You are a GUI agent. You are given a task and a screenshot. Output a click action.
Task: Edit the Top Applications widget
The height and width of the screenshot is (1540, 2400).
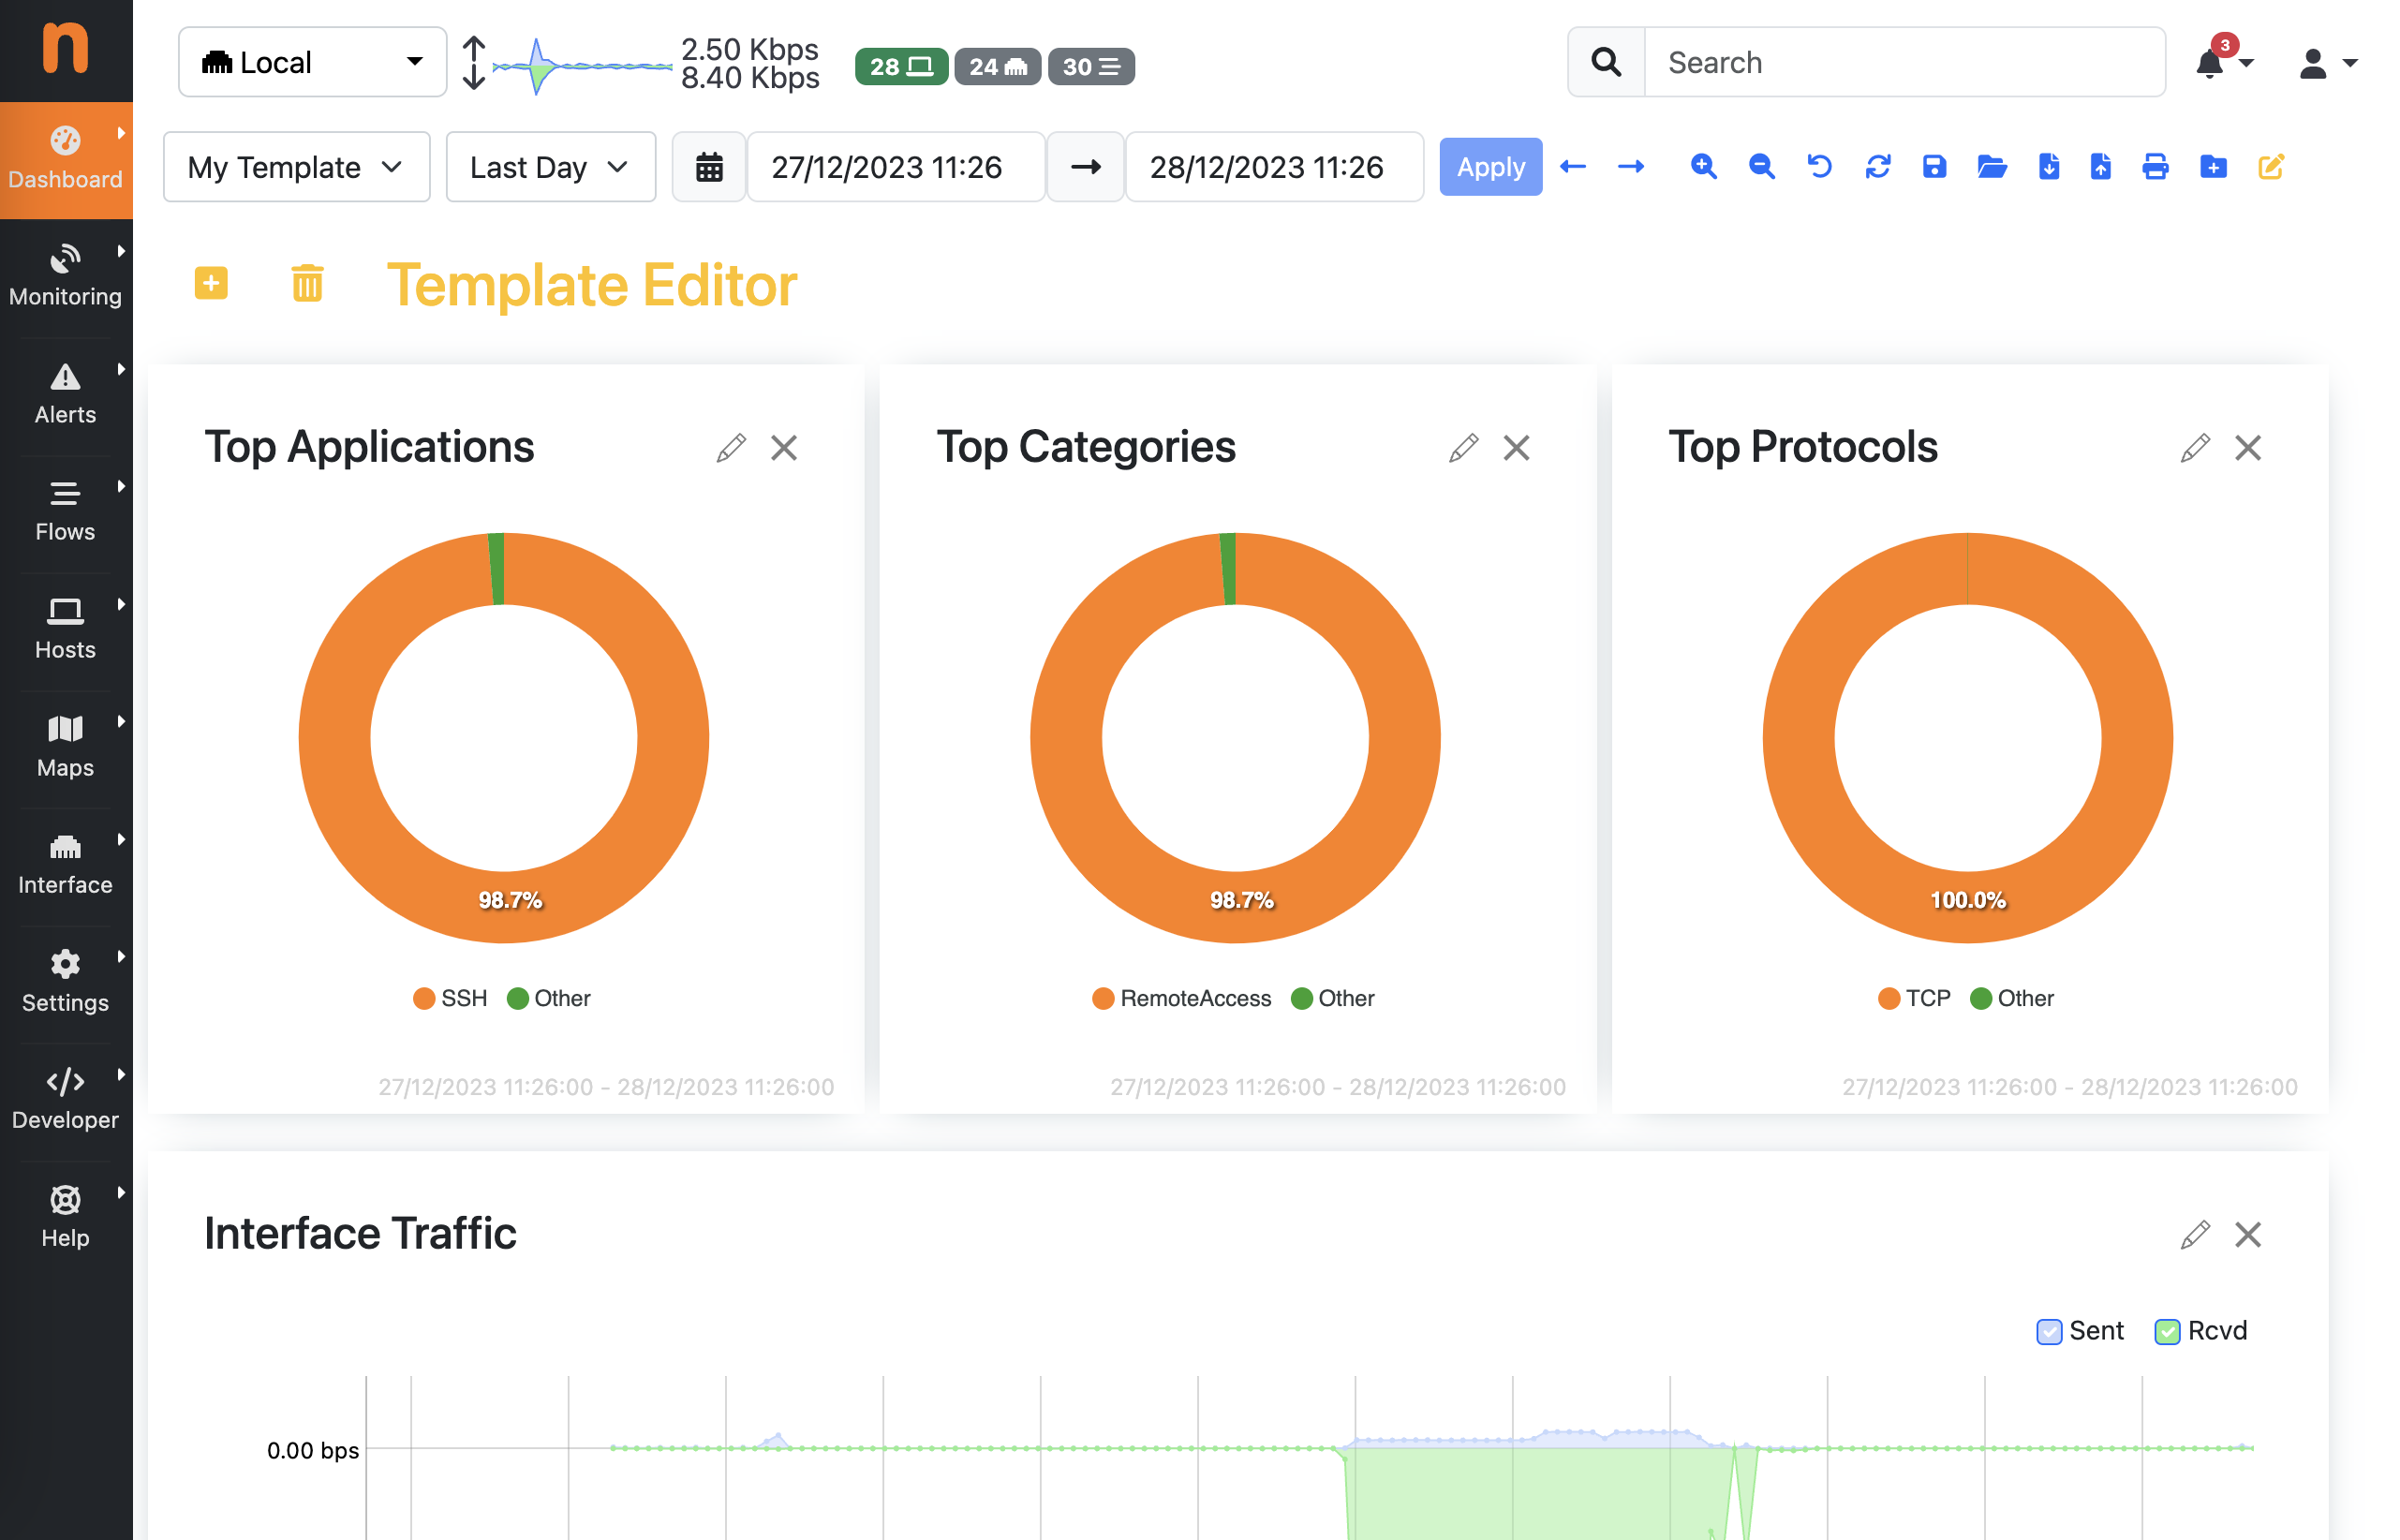tap(731, 448)
